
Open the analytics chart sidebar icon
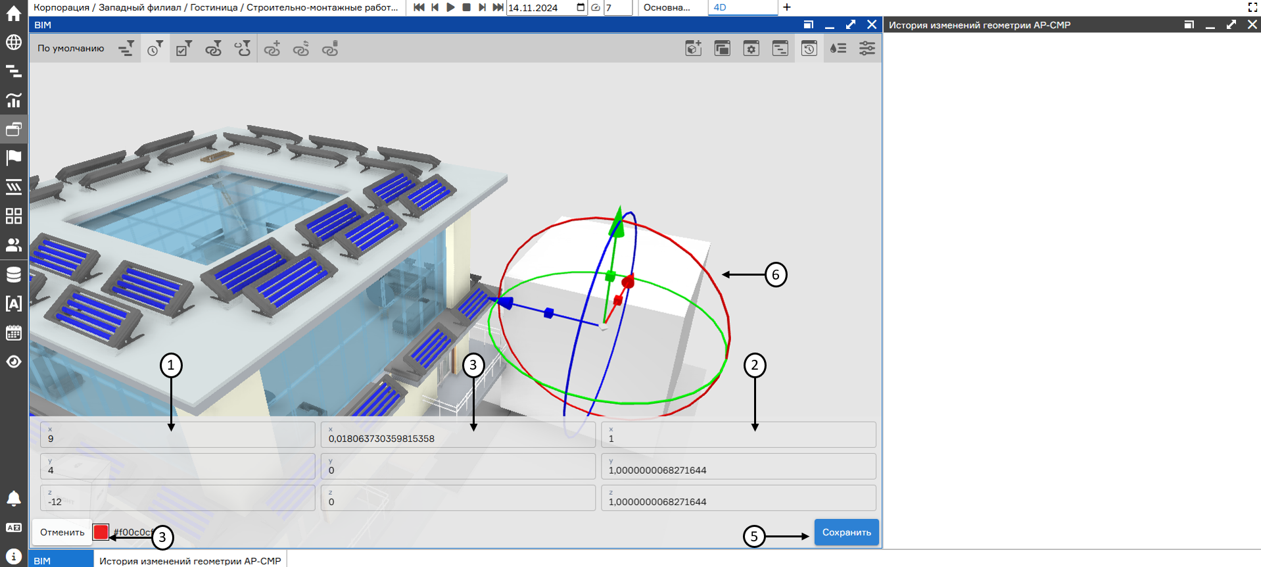[14, 100]
